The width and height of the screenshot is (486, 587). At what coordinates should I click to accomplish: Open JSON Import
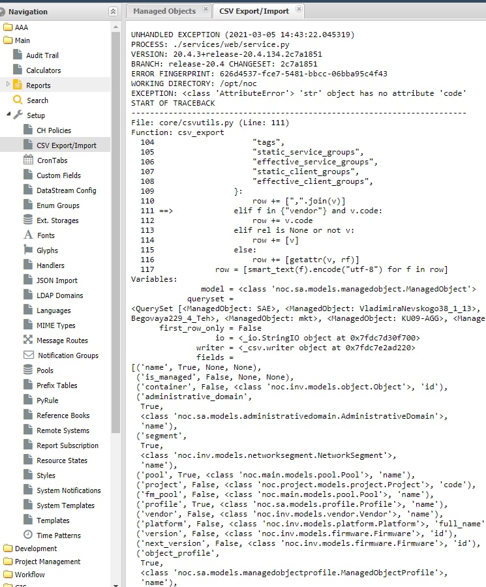(x=57, y=280)
